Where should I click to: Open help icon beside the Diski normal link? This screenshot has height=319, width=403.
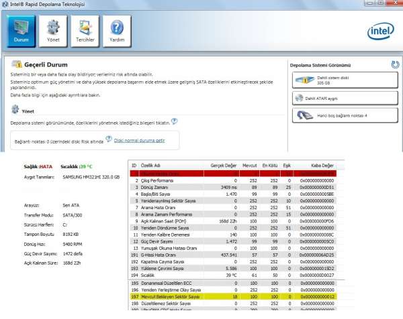pyautogui.click(x=109, y=139)
